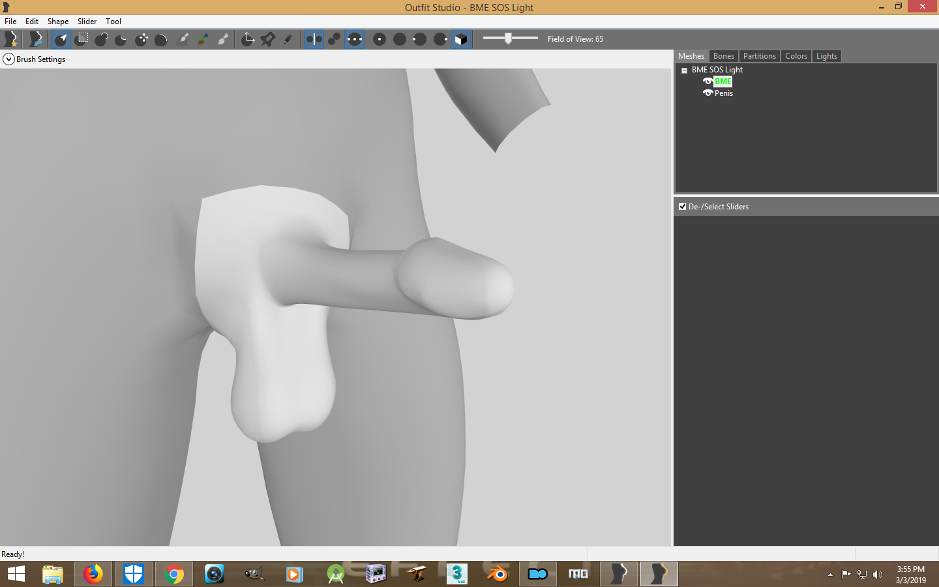939x587 pixels.
Task: Select the Color Paint brush
Action: [x=203, y=39]
